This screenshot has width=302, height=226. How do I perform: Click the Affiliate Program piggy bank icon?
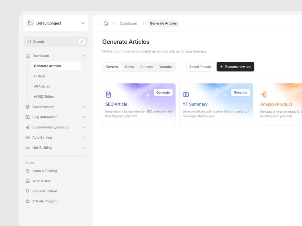[x=28, y=201]
